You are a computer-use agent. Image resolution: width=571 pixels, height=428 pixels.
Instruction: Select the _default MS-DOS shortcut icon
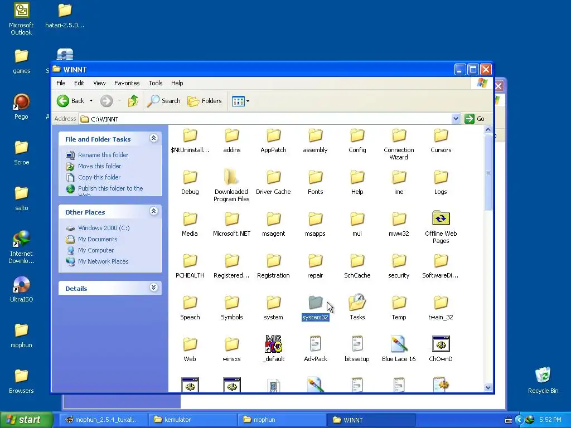[273, 344]
